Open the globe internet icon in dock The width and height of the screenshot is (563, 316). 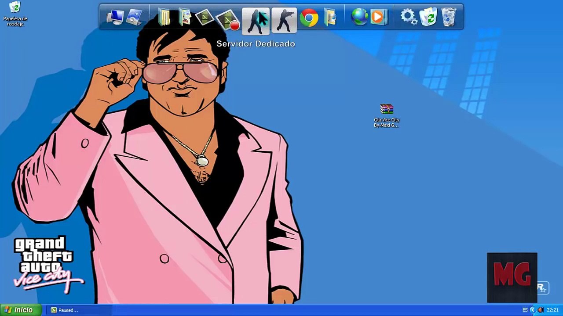point(359,18)
